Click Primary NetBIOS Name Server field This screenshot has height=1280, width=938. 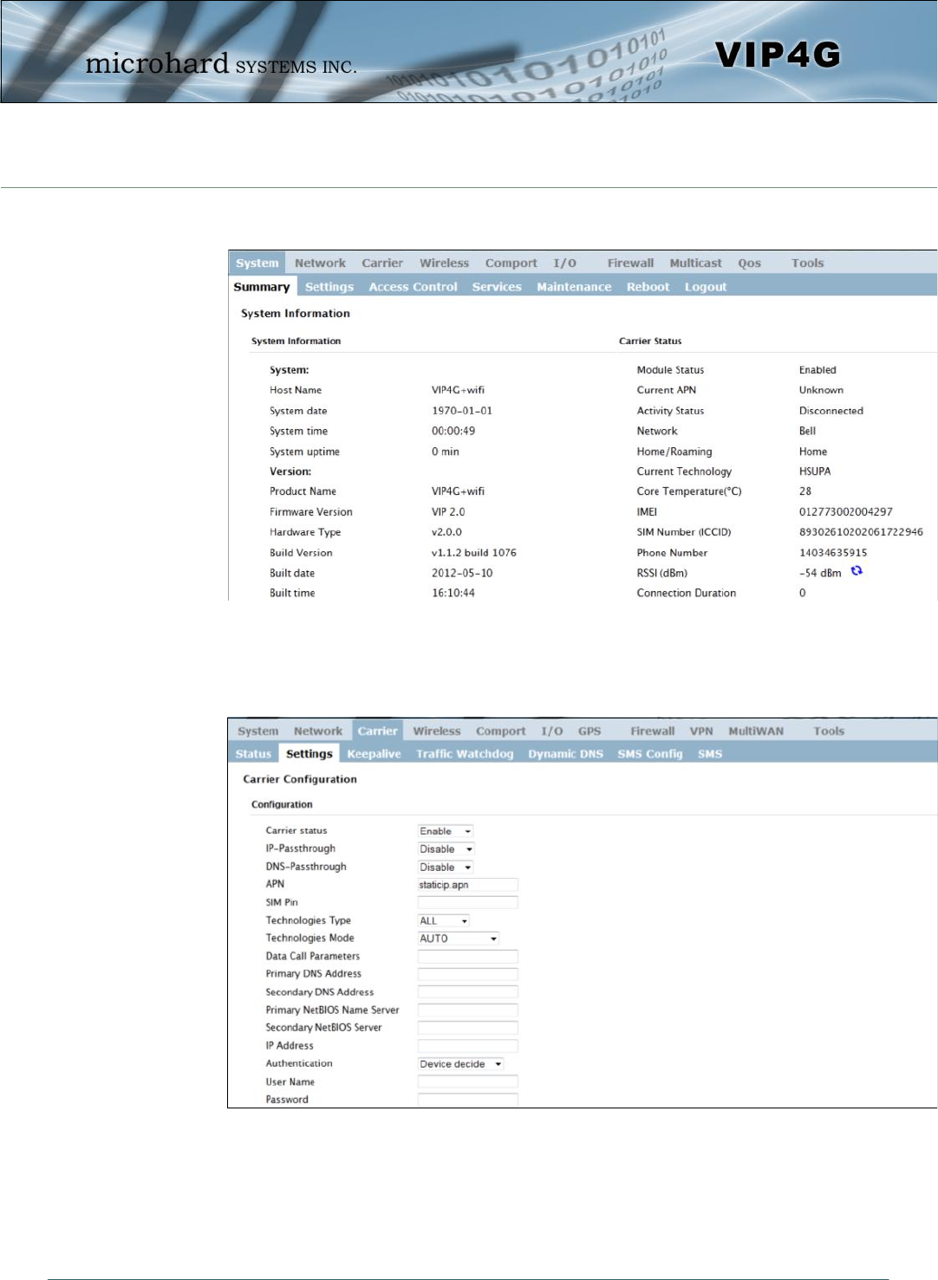coord(468,1010)
